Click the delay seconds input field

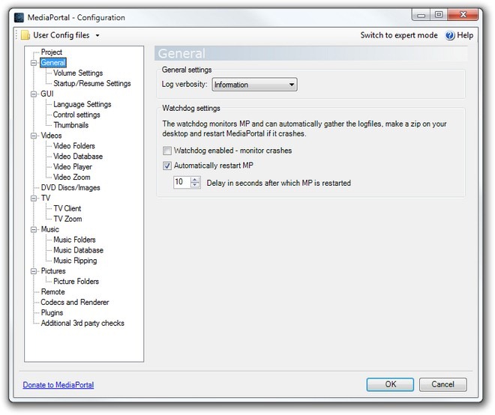(182, 182)
